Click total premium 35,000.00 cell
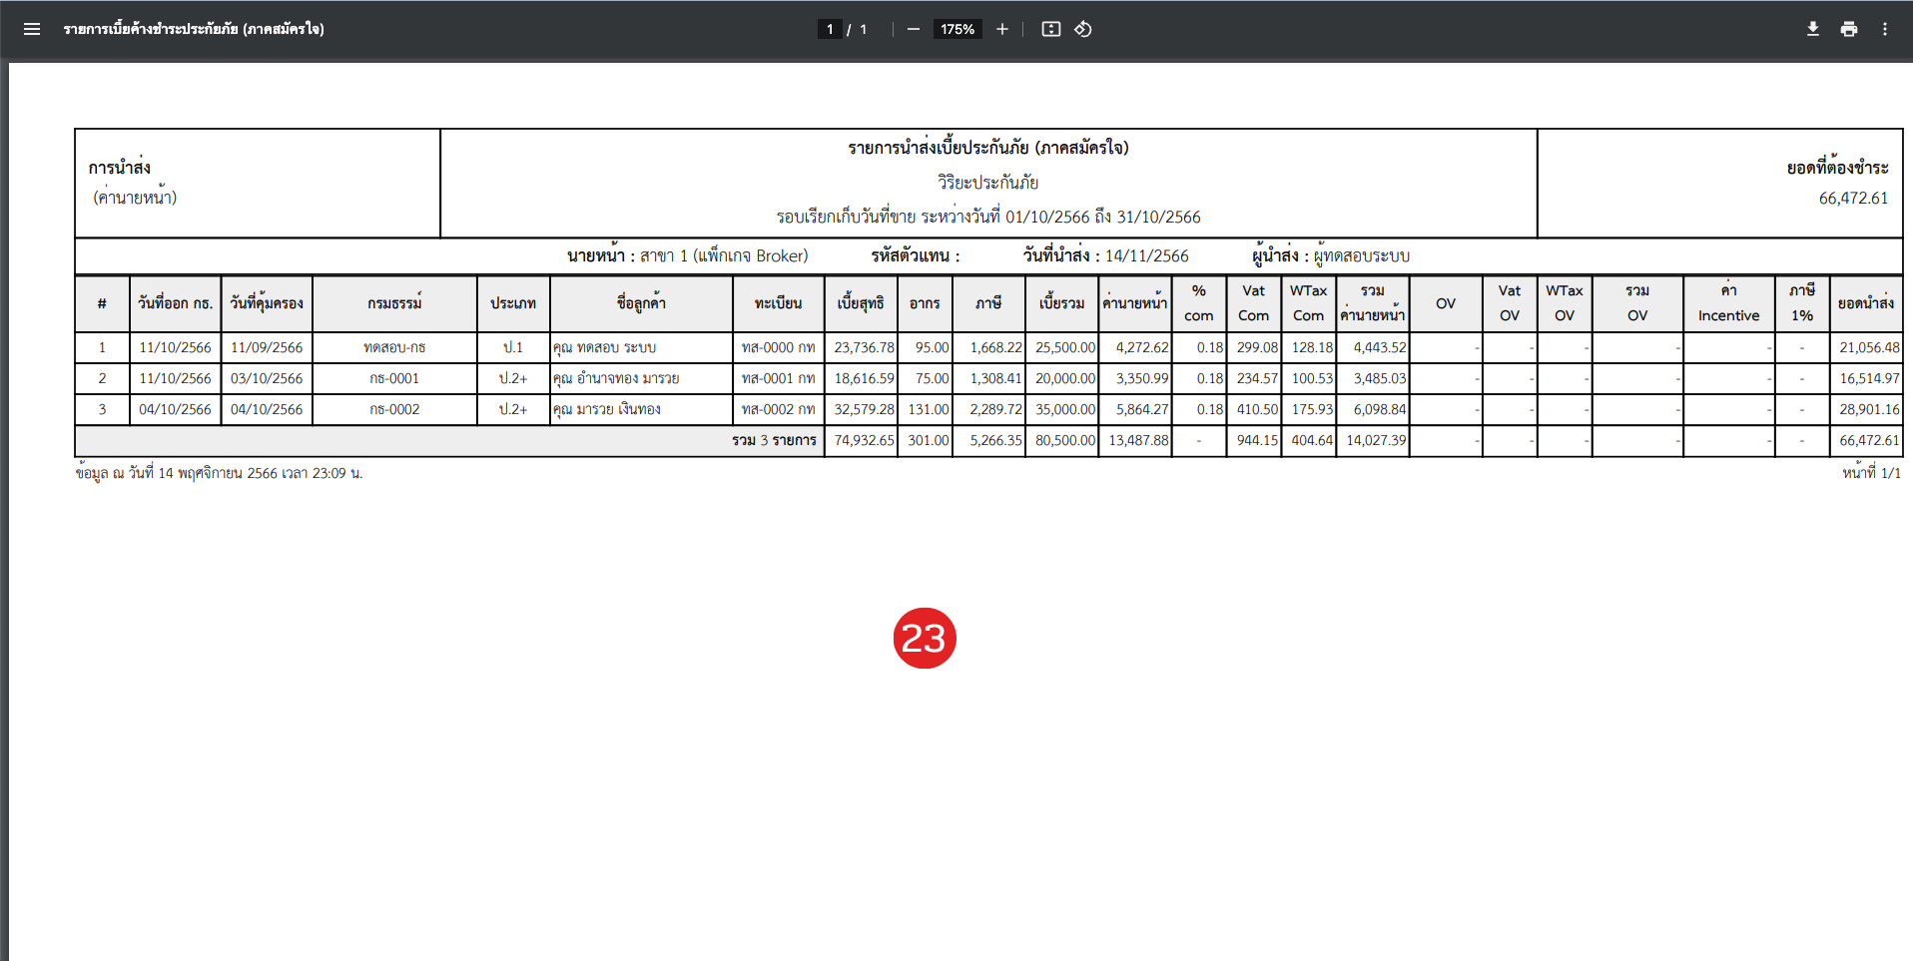1913x961 pixels. click(x=1061, y=409)
